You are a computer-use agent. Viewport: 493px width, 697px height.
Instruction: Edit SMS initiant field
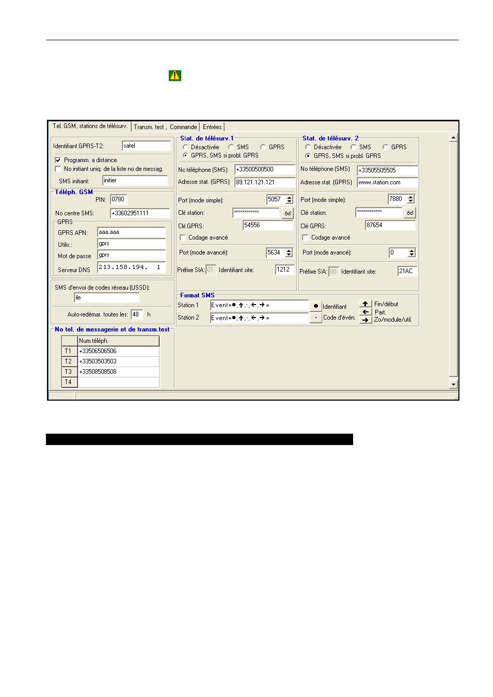coord(135,181)
